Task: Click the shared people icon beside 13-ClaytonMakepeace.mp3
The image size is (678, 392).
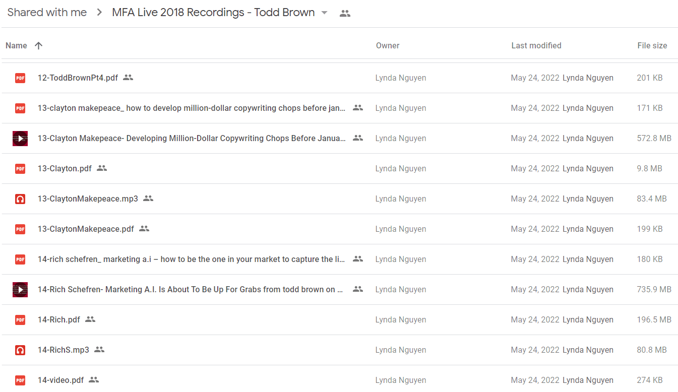Action: click(x=148, y=199)
